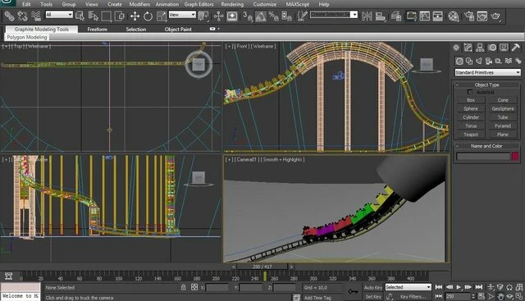Toggle Spinner Snap icon
Image resolution: width=525 pixels, height=301 pixels.
click(286, 16)
